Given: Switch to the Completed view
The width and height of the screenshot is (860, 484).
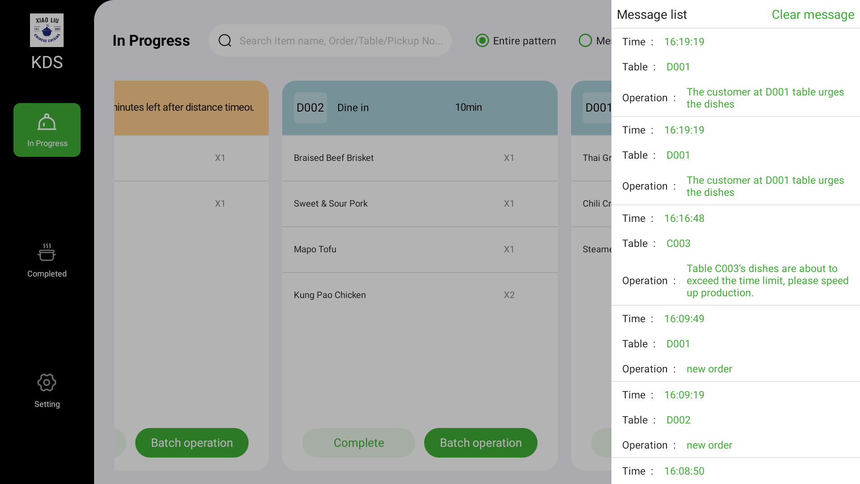Looking at the screenshot, I should [x=47, y=260].
